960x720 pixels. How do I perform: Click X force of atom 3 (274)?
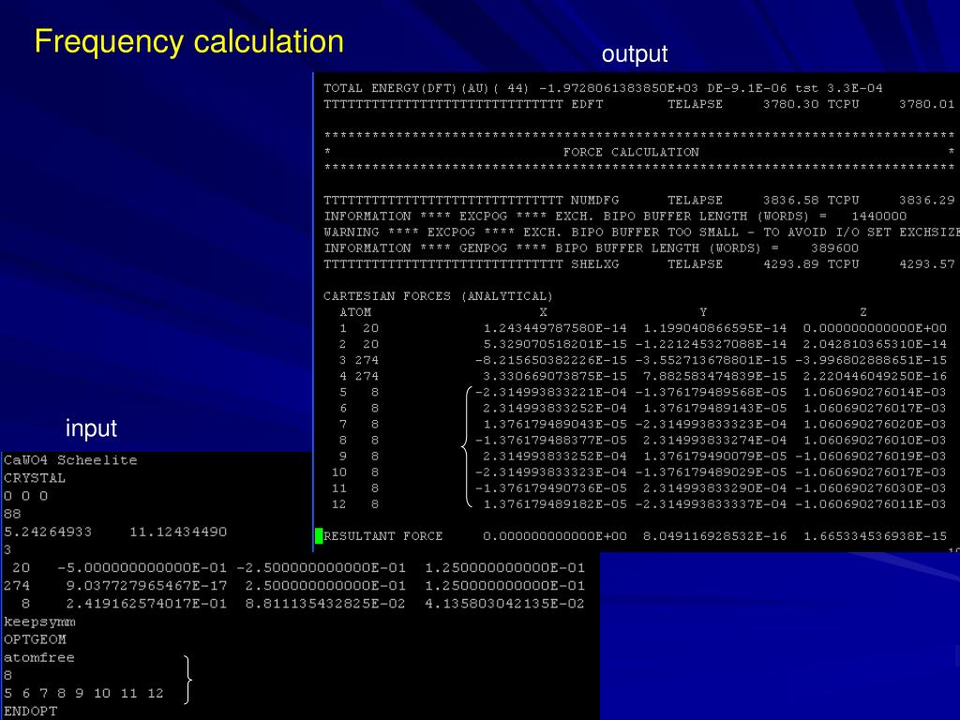[x=551, y=360]
